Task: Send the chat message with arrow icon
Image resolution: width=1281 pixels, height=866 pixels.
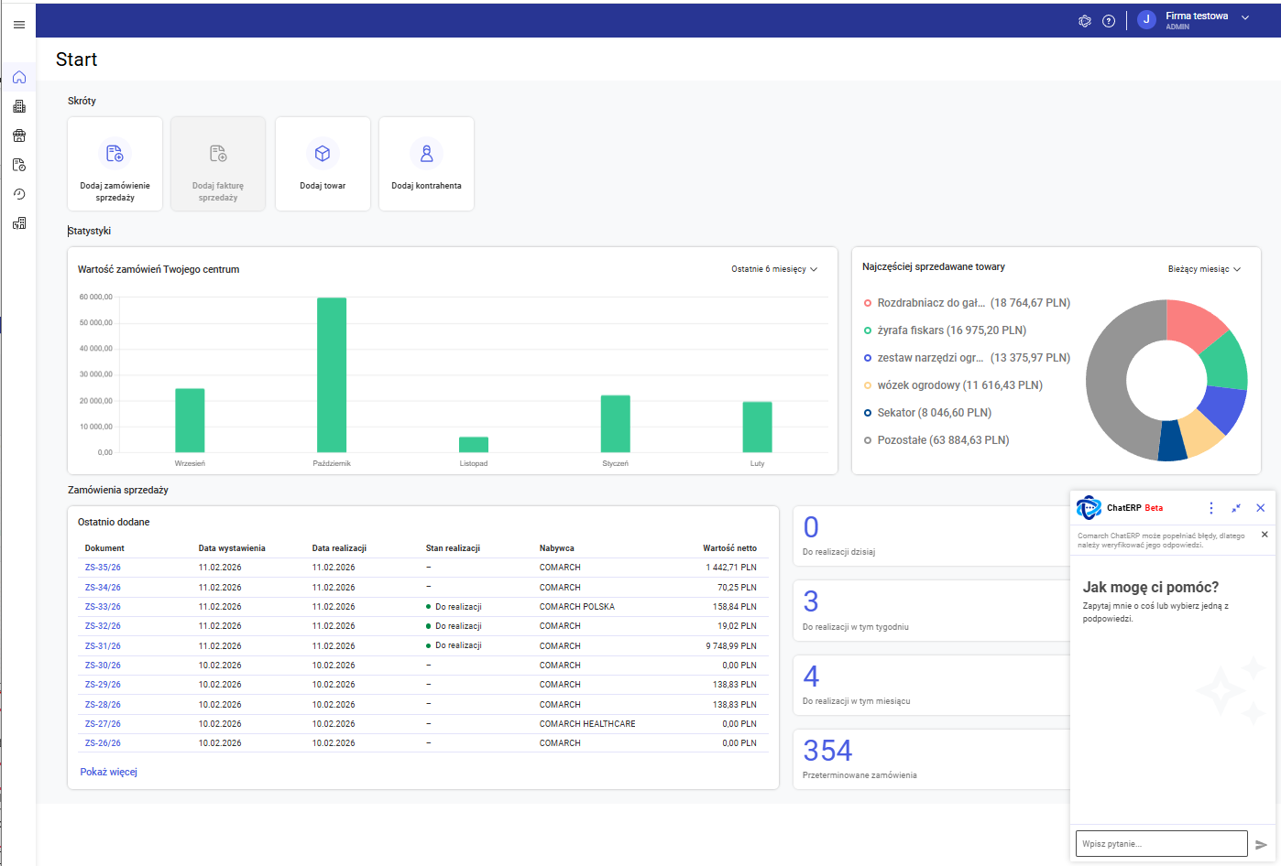Action: point(1262,844)
